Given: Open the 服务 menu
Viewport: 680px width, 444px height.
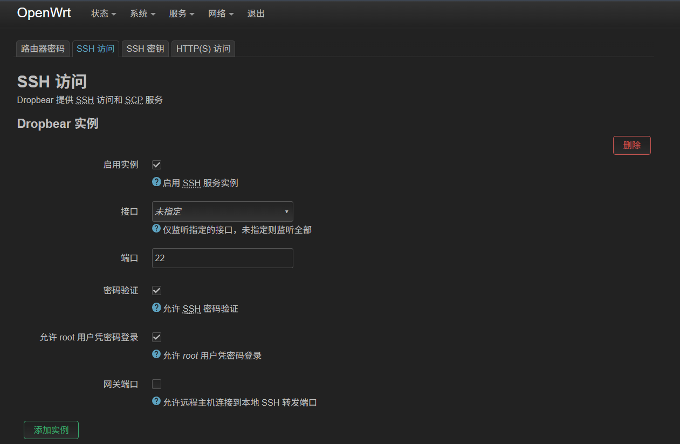Looking at the screenshot, I should [x=182, y=14].
